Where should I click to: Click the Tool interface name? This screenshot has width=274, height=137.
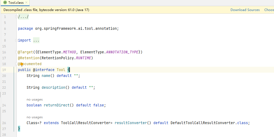pos(61,70)
